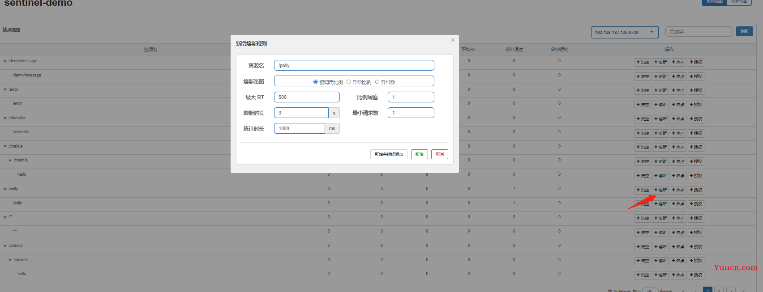
Task: Collapse the top-level /** tree node
Action: 5,217
